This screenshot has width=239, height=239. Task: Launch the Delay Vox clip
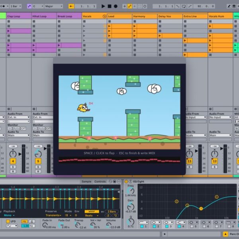point(160,36)
